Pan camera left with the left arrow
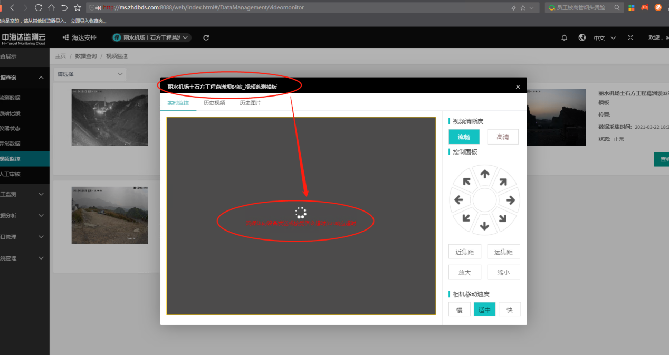The image size is (669, 355). 458,200
